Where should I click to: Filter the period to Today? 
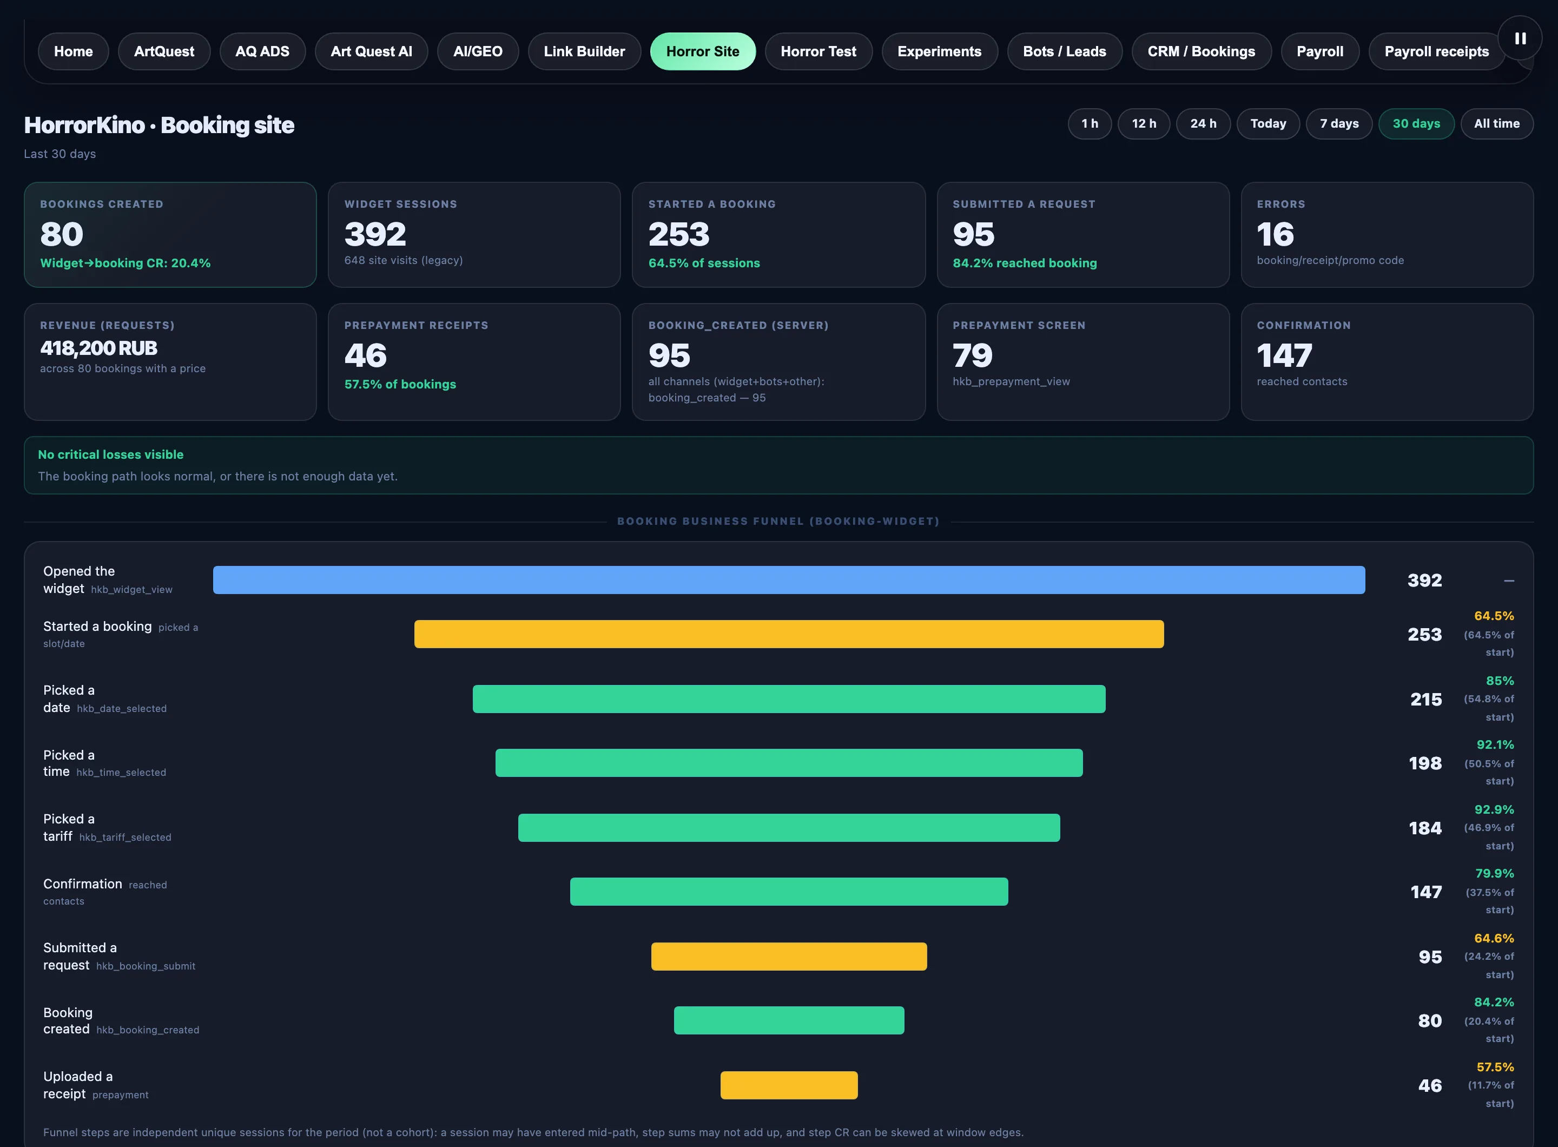1268,123
